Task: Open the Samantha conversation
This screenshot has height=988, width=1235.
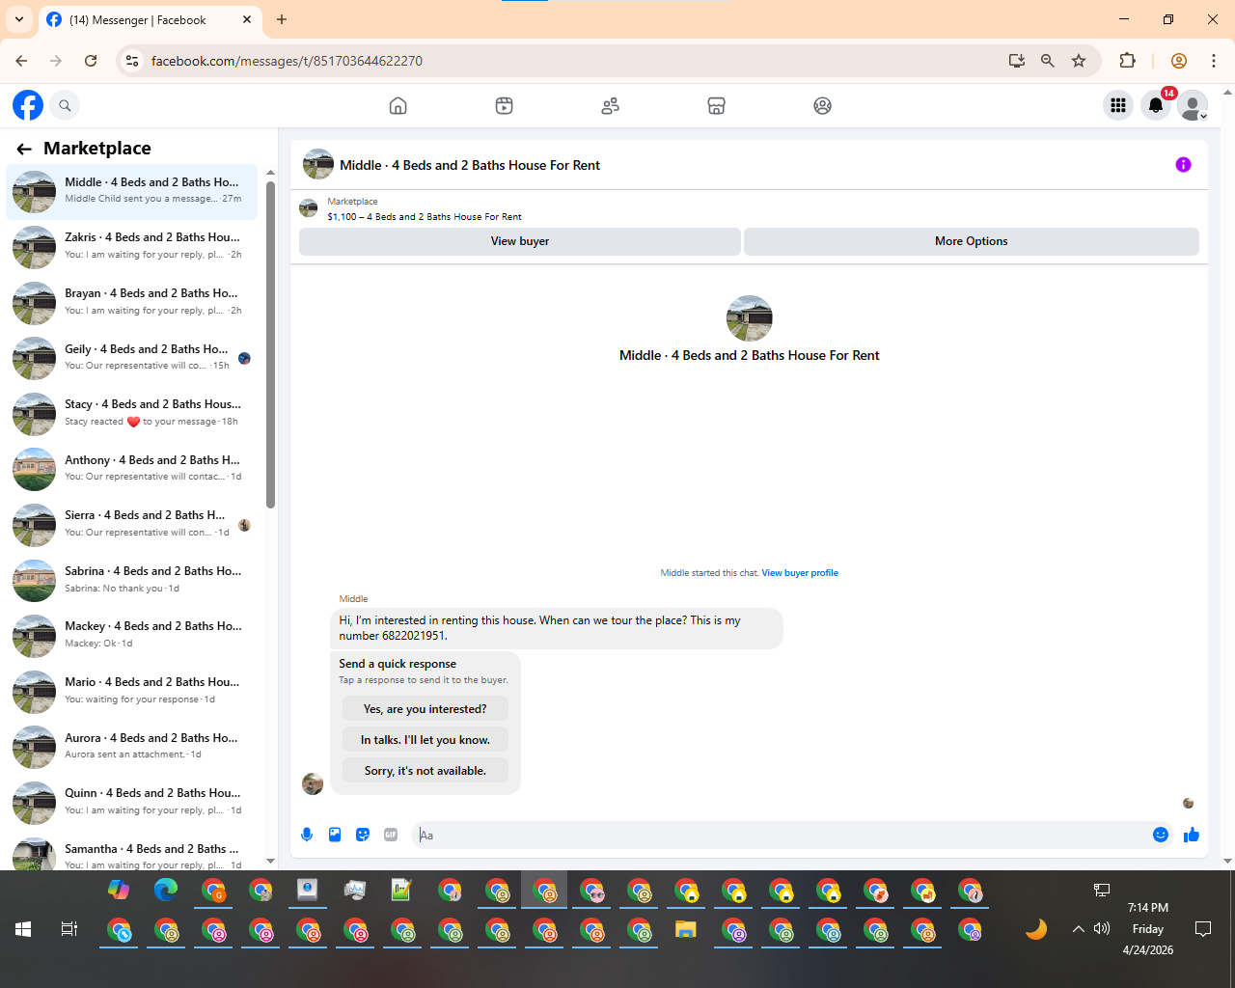Action: coord(132,852)
